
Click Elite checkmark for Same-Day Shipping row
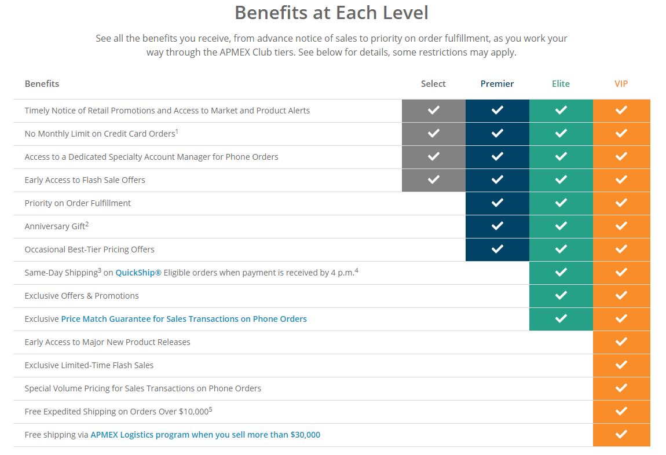click(561, 272)
